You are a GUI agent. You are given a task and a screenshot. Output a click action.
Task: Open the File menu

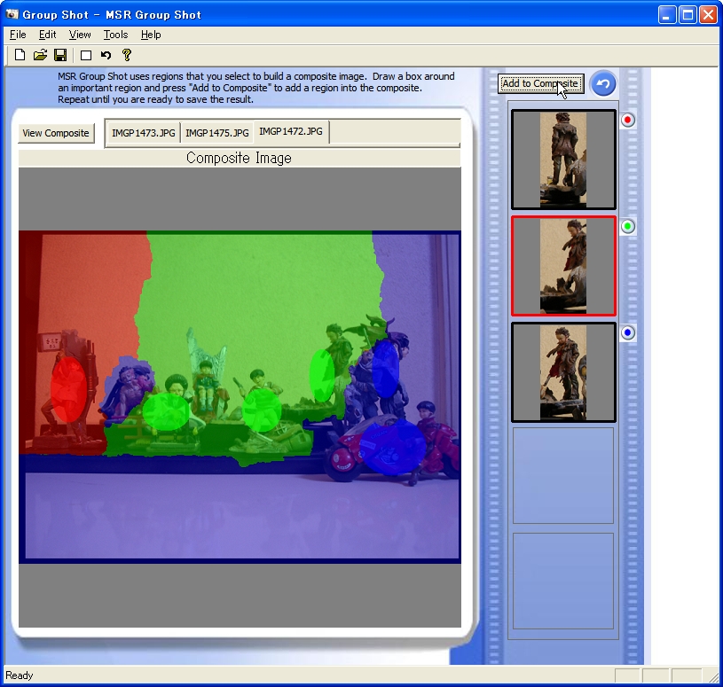click(x=18, y=35)
